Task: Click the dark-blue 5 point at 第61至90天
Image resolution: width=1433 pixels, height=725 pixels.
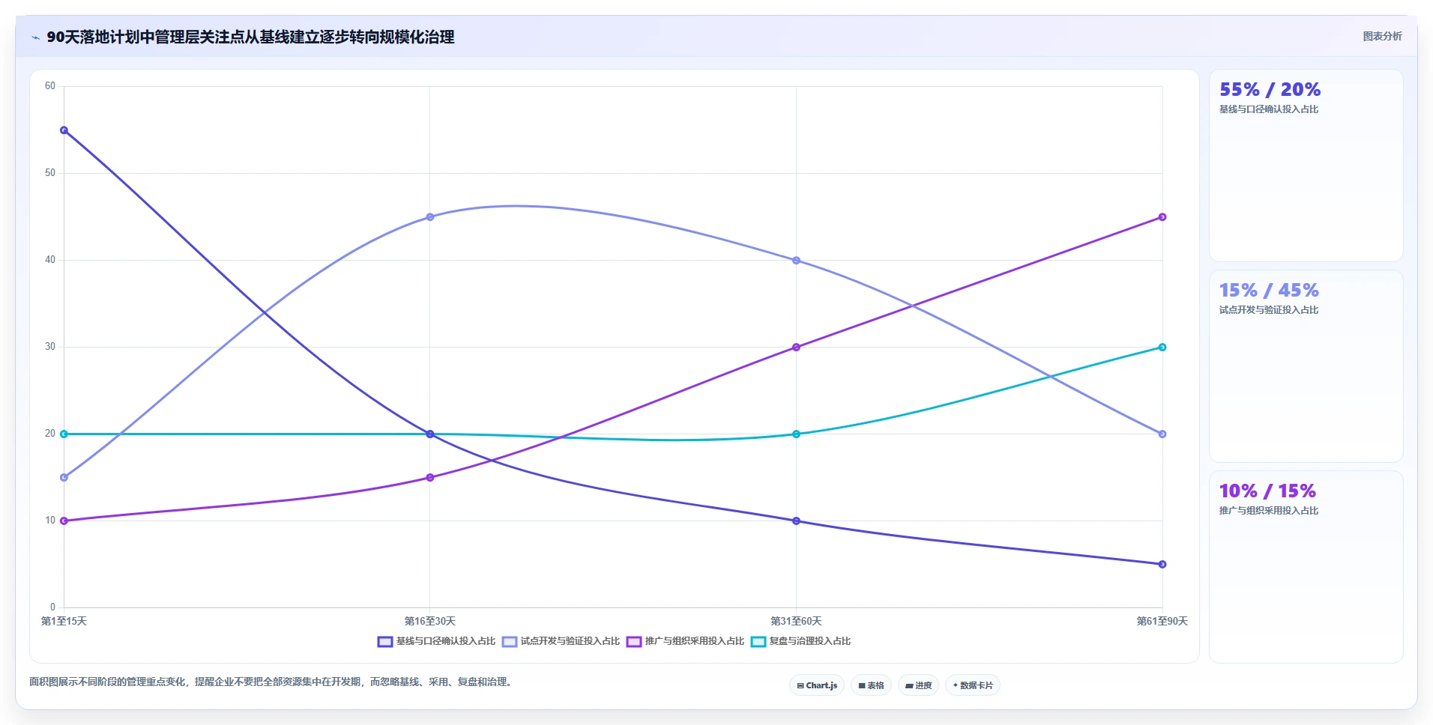Action: (1162, 565)
